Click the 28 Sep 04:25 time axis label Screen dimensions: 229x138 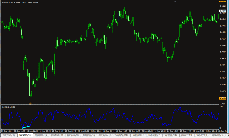tap(58, 131)
